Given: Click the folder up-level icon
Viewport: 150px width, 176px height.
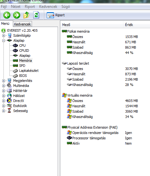Looking at the screenshot, I should click(26, 15).
